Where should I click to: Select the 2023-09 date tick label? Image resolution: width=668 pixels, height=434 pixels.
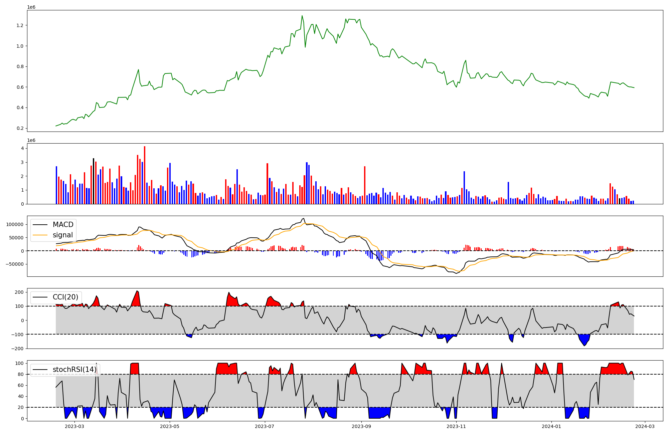[361, 426]
